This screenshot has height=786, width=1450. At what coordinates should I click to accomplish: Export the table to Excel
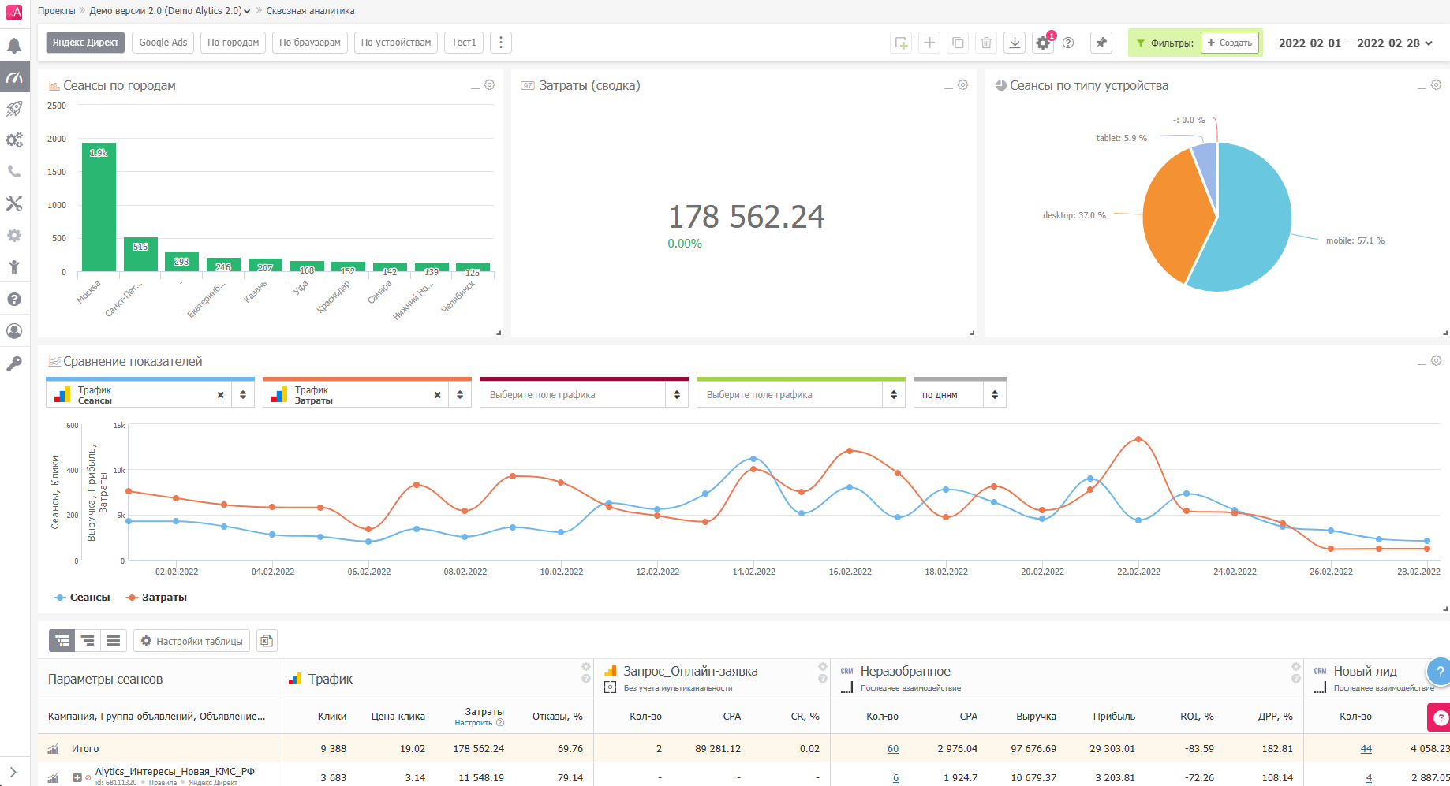click(x=267, y=641)
